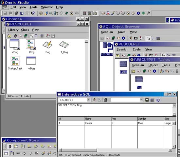Viewport: 180px width, 157px height.
Task: Click the green speaker icon in main toolbar
Action: (143, 13)
